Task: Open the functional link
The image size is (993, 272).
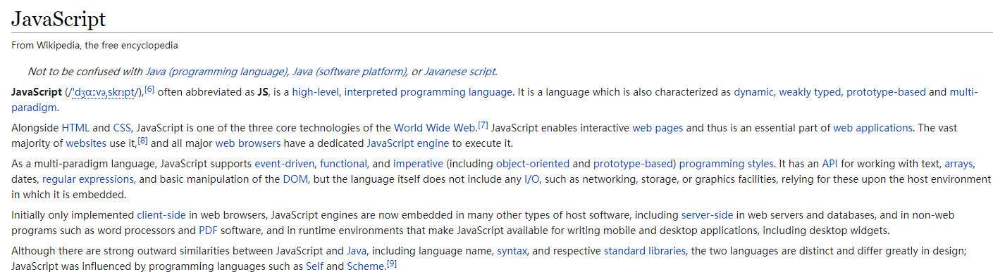Action: coord(343,164)
